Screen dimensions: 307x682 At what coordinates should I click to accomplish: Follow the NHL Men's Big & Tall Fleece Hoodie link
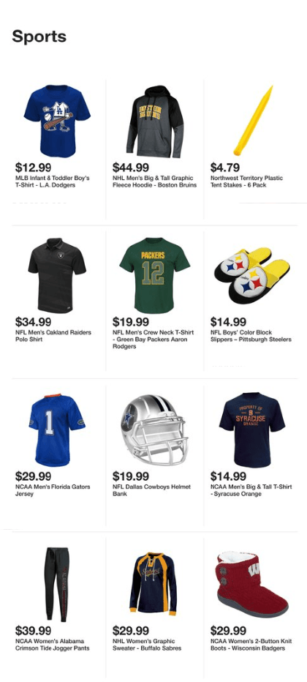pos(154,181)
